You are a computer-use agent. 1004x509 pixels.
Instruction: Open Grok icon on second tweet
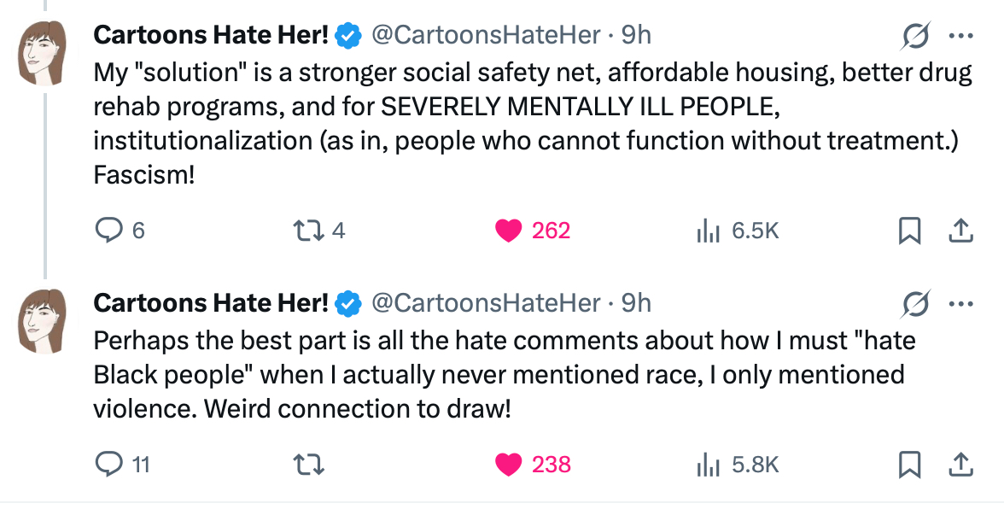(x=915, y=303)
